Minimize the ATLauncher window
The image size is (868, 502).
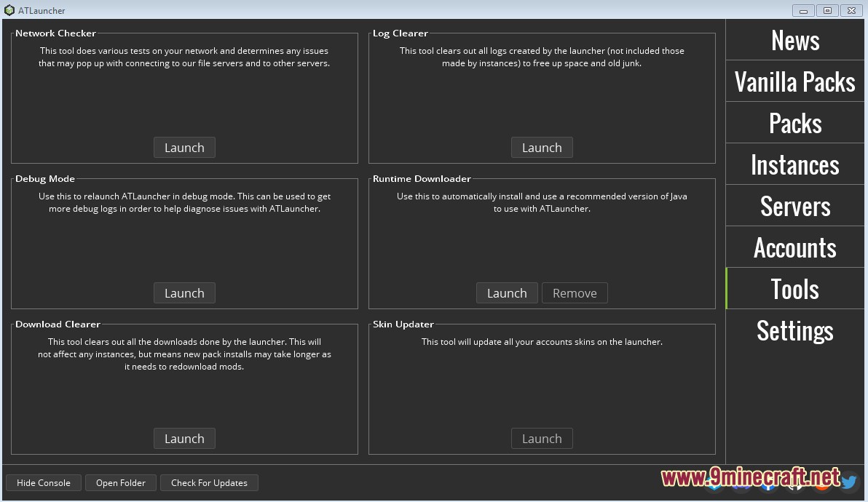tap(803, 10)
